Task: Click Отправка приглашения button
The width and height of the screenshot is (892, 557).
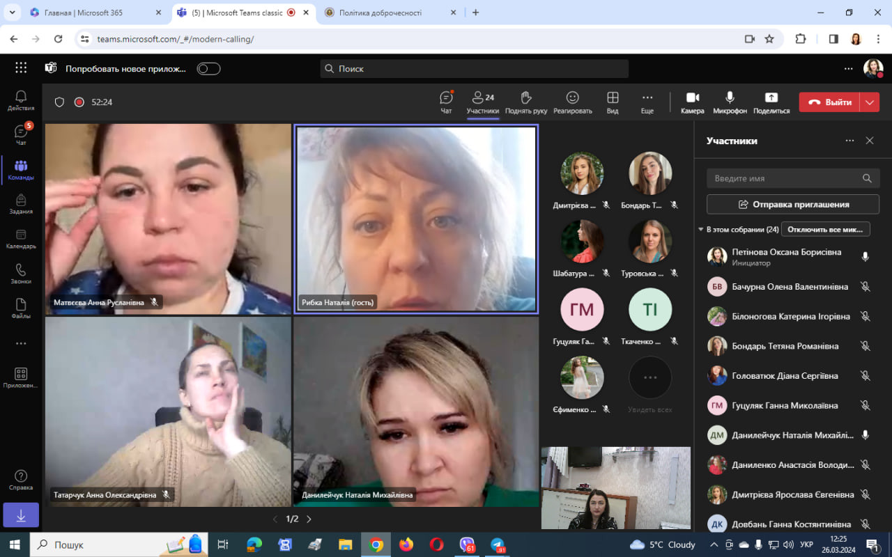Action: pos(793,204)
